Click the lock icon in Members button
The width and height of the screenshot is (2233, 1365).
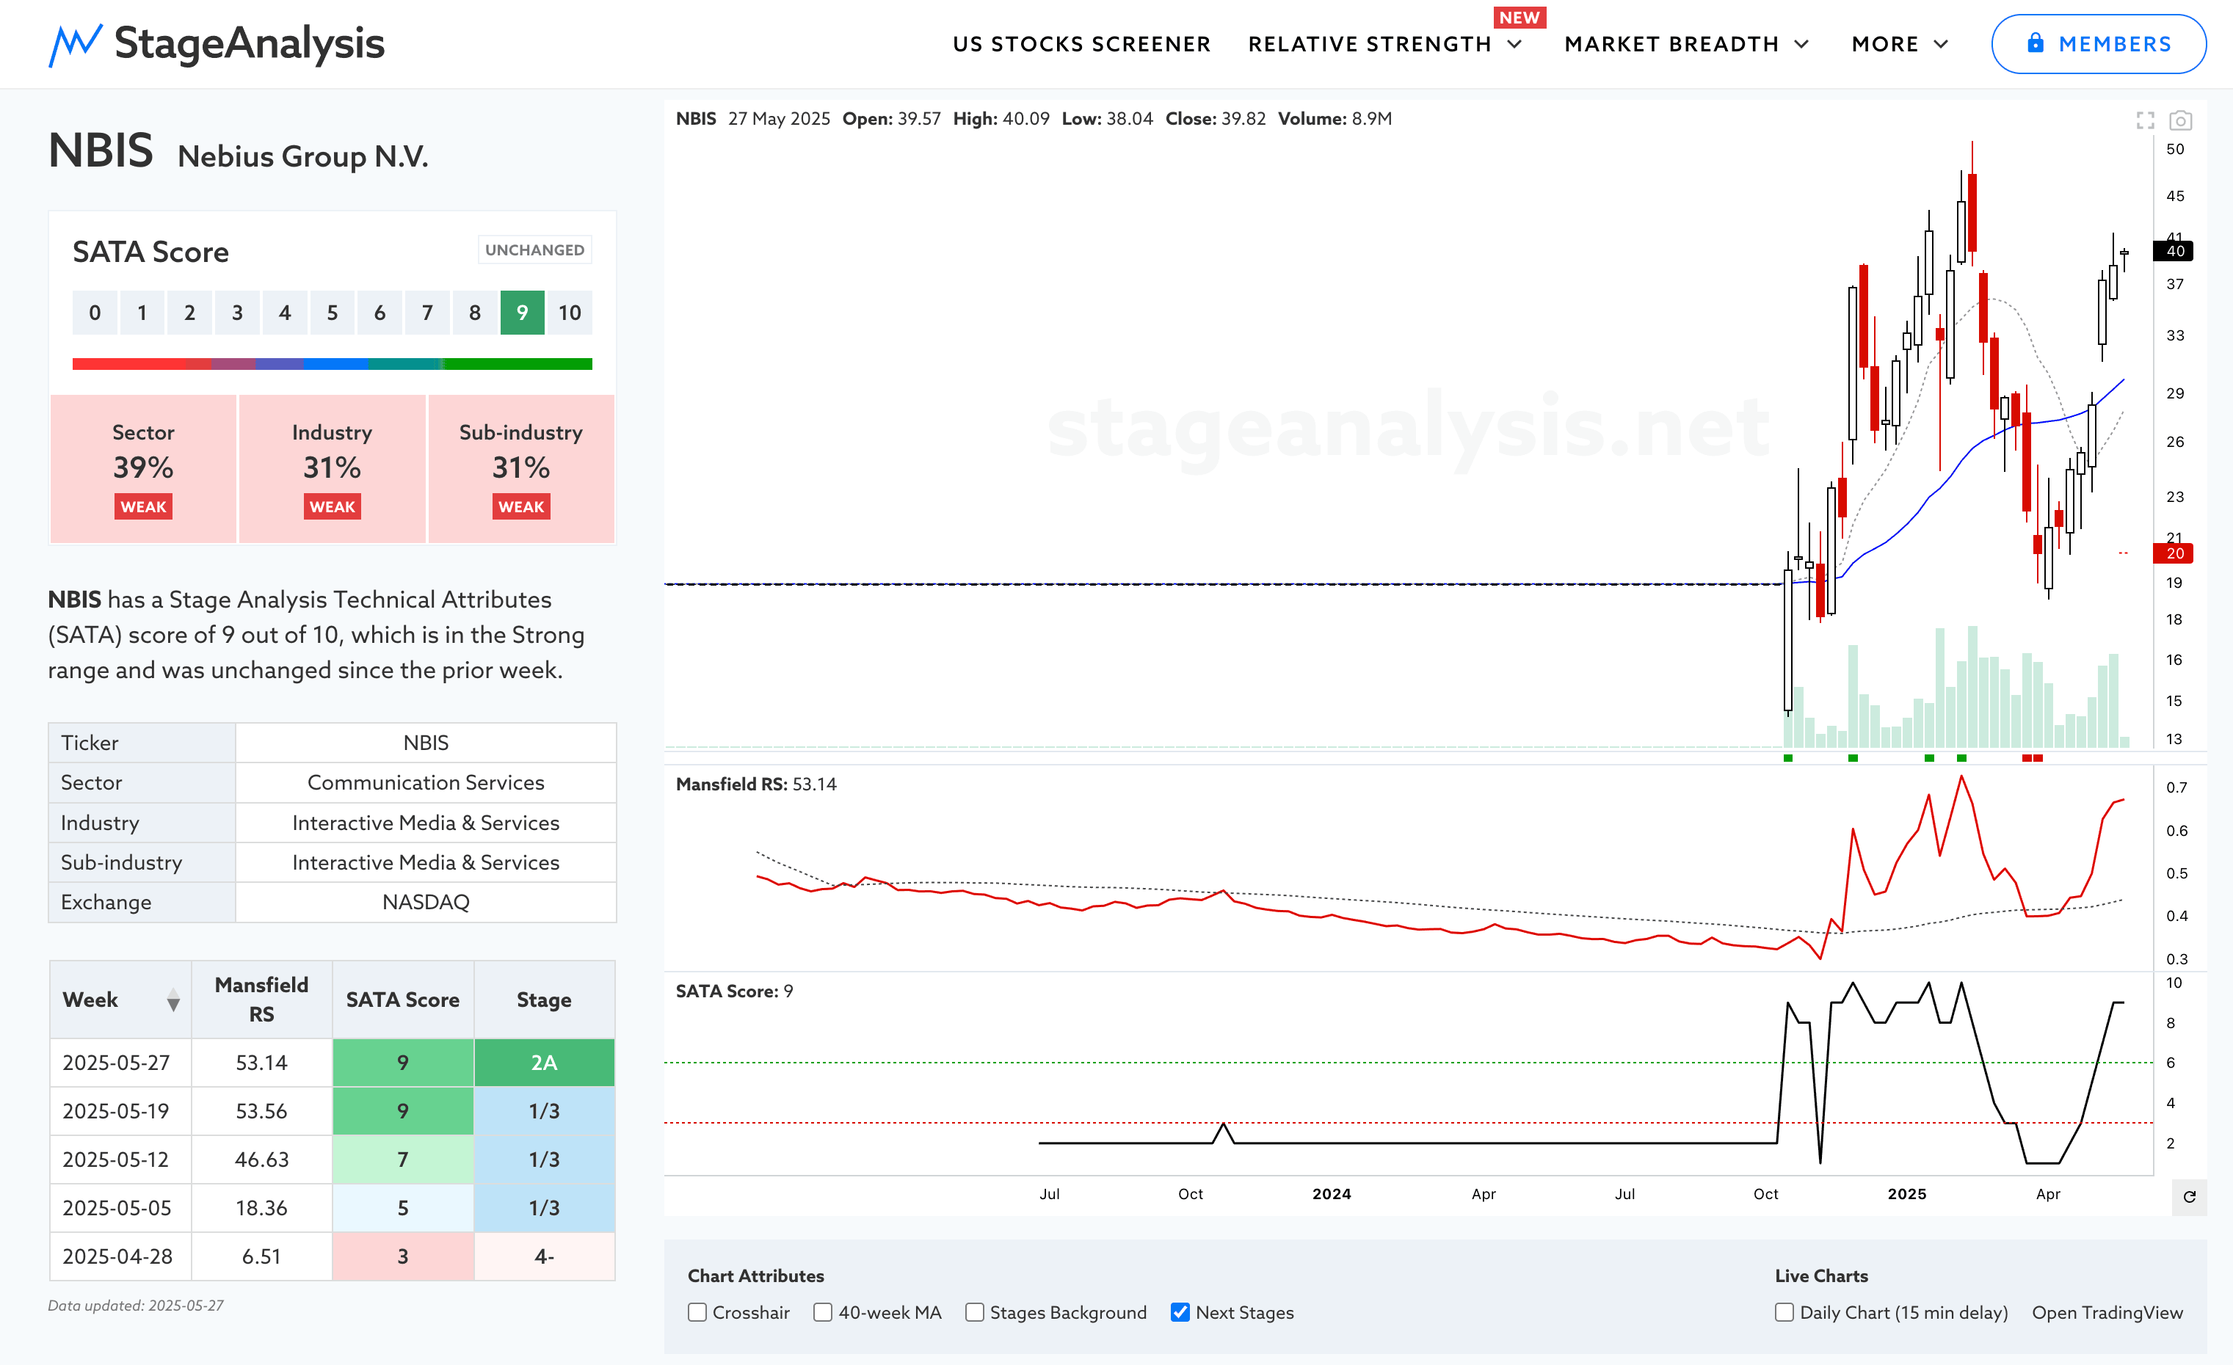coord(2036,43)
